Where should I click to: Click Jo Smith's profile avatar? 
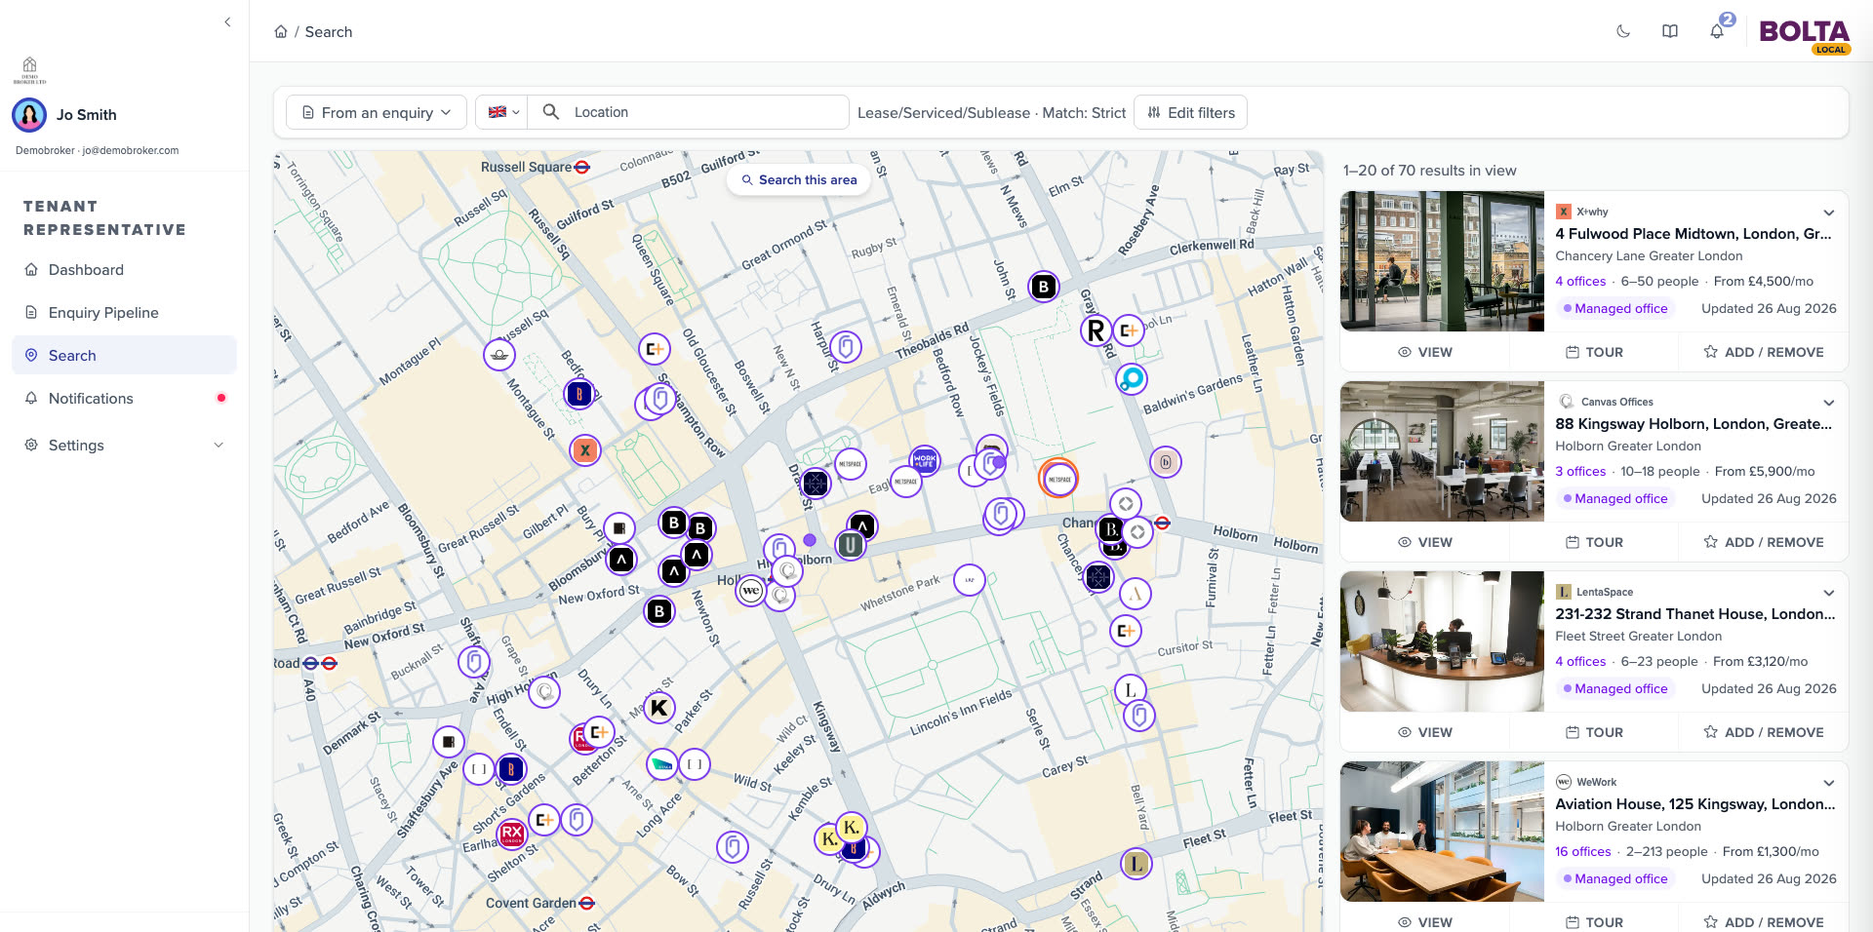[29, 115]
